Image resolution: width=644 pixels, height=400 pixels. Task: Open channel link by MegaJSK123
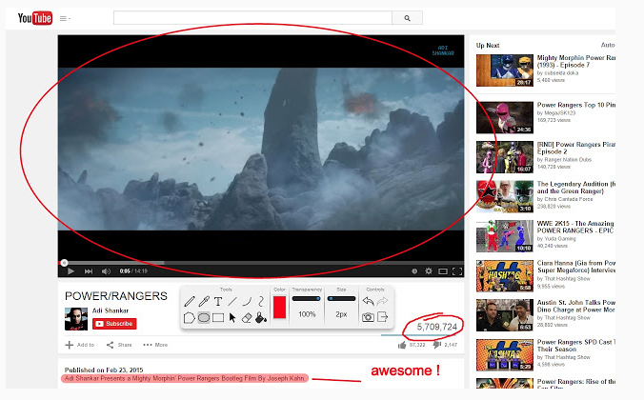(x=560, y=113)
